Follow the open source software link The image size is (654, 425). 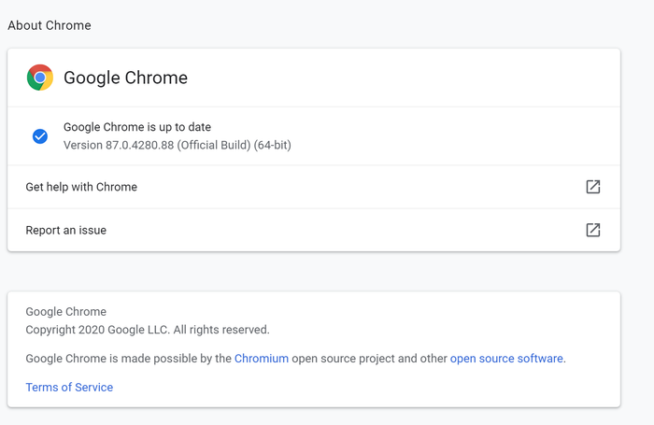(x=506, y=359)
